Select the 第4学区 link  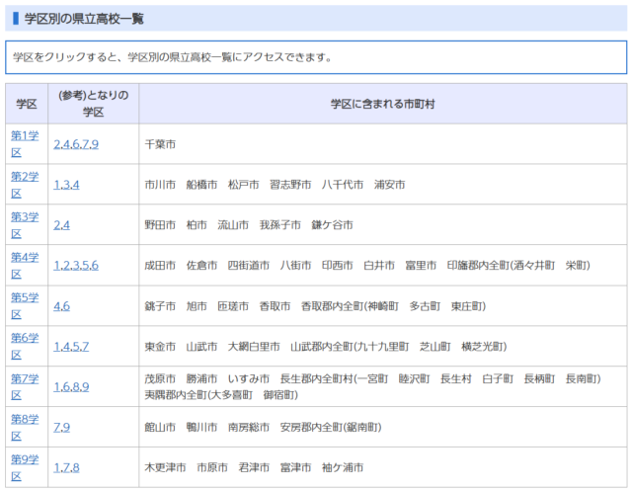pos(25,258)
